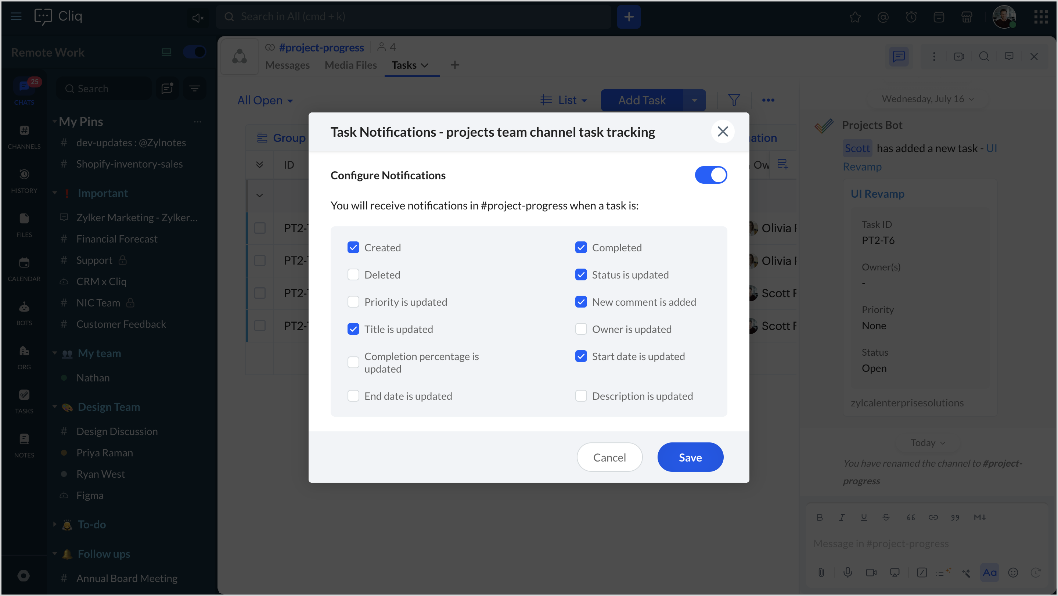The width and height of the screenshot is (1058, 596).
Task: Check the Deleted checkbox
Action: point(353,274)
